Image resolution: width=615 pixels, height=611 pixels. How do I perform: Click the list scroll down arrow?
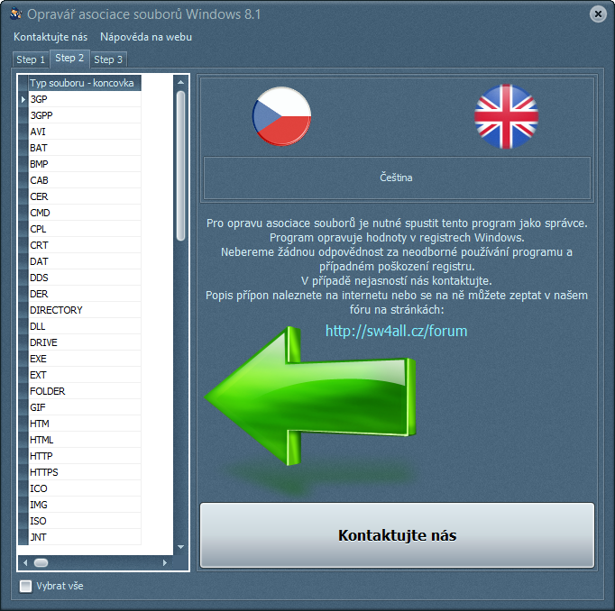pos(180,547)
